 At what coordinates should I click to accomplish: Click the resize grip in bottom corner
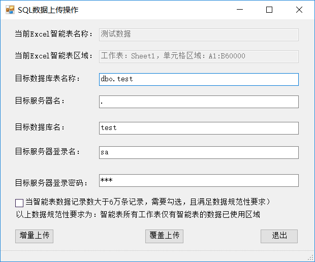(x=311, y=258)
